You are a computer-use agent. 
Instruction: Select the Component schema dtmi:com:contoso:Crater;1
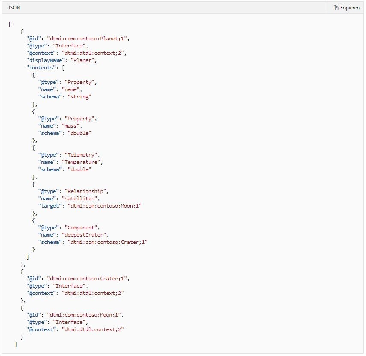pos(107,242)
